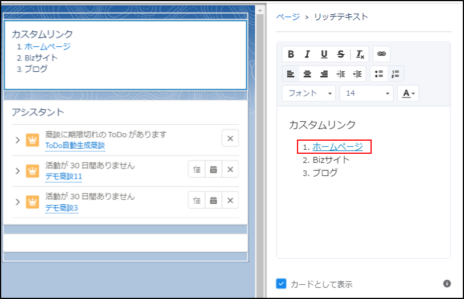This screenshot has width=464, height=299.
Task: Dismiss the デモ商談11 recommendation
Action: (230, 170)
